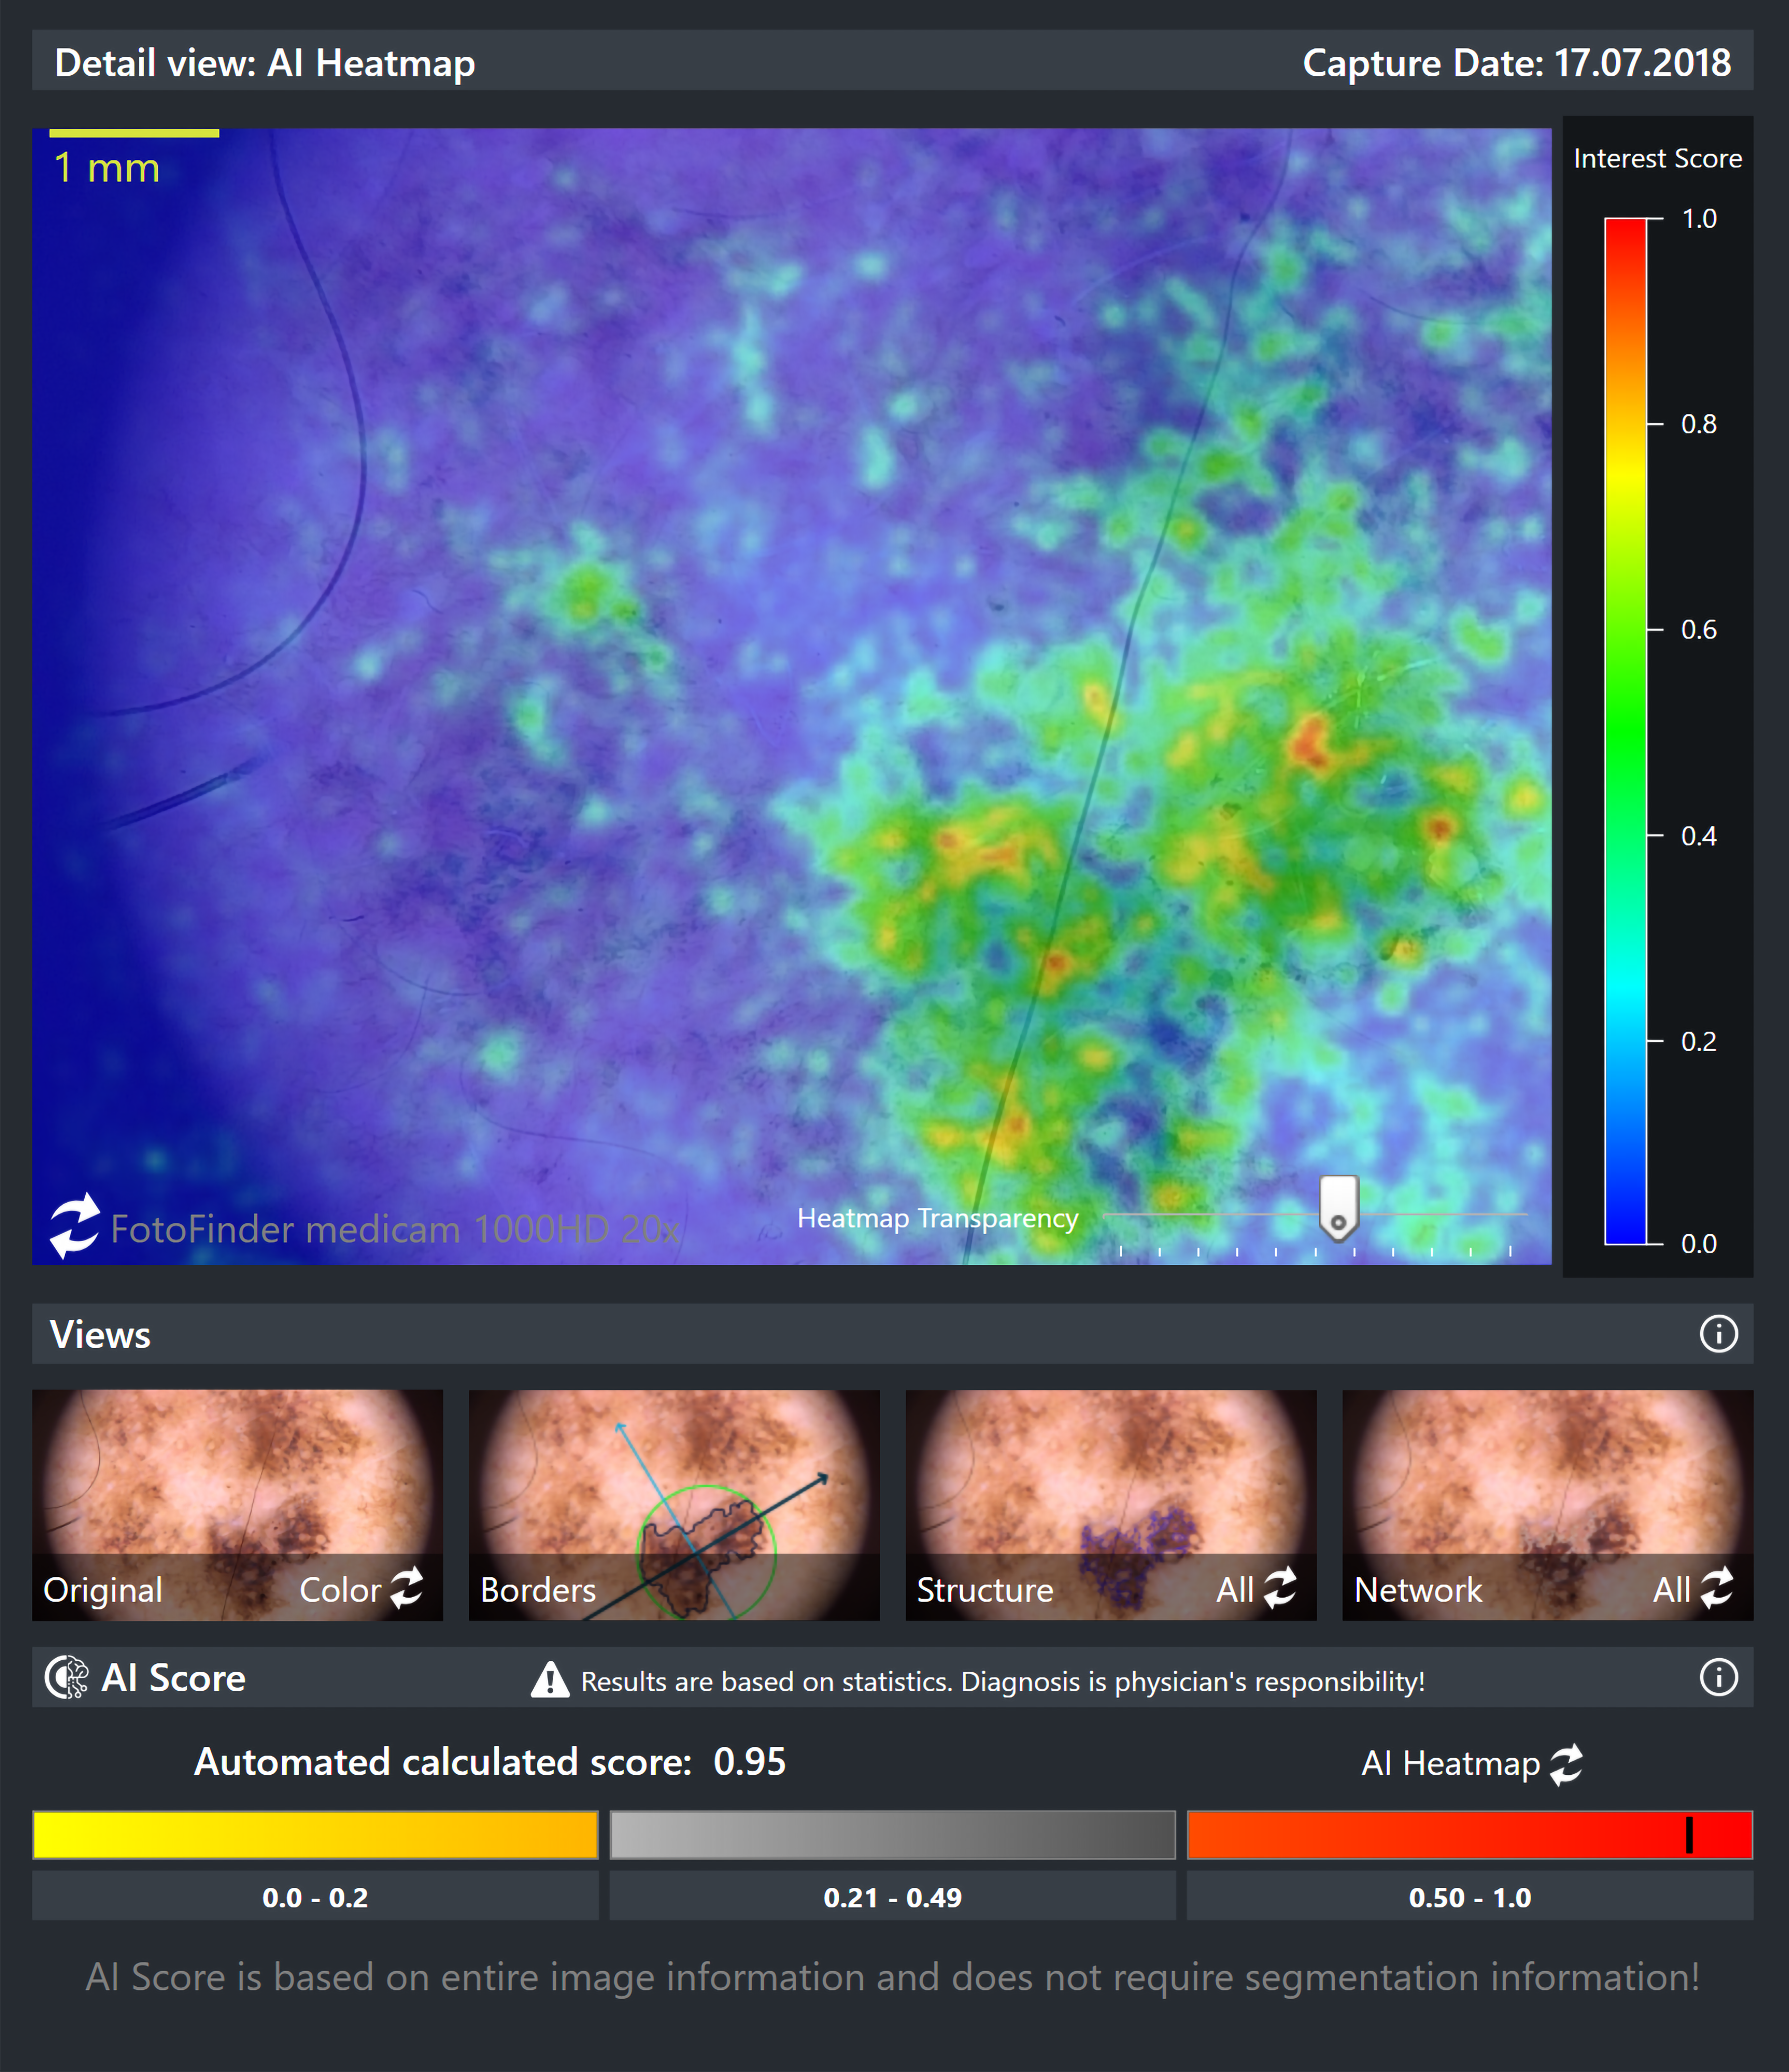1789x2072 pixels.
Task: Cycle the Structure view All mode icon
Action: 1280,1588
